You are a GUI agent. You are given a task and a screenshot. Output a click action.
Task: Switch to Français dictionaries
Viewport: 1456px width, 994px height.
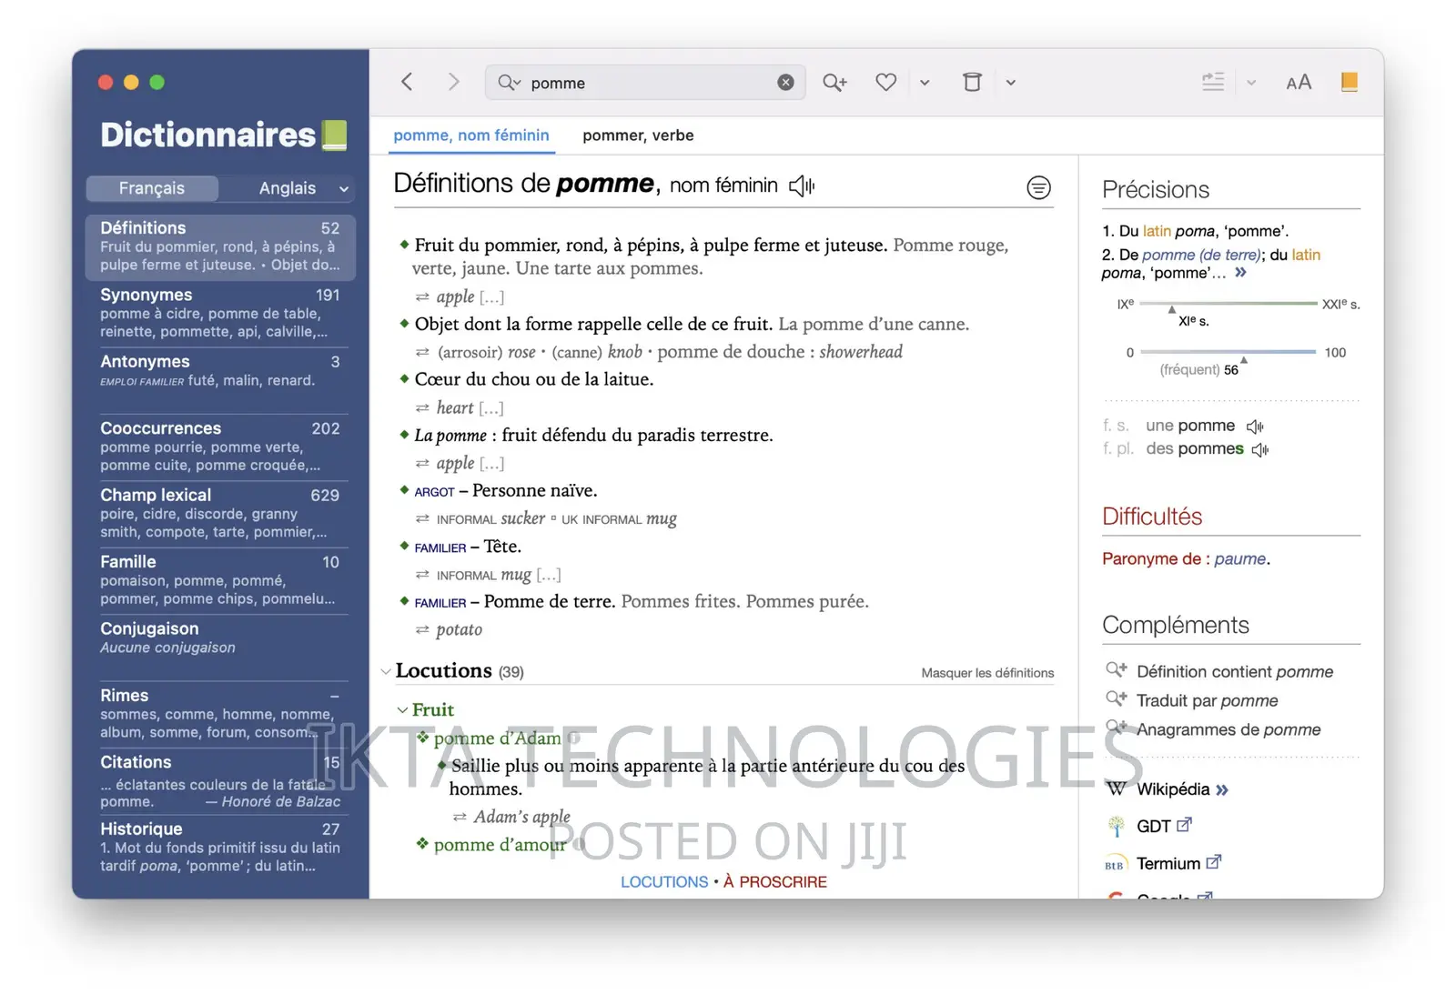(x=152, y=188)
